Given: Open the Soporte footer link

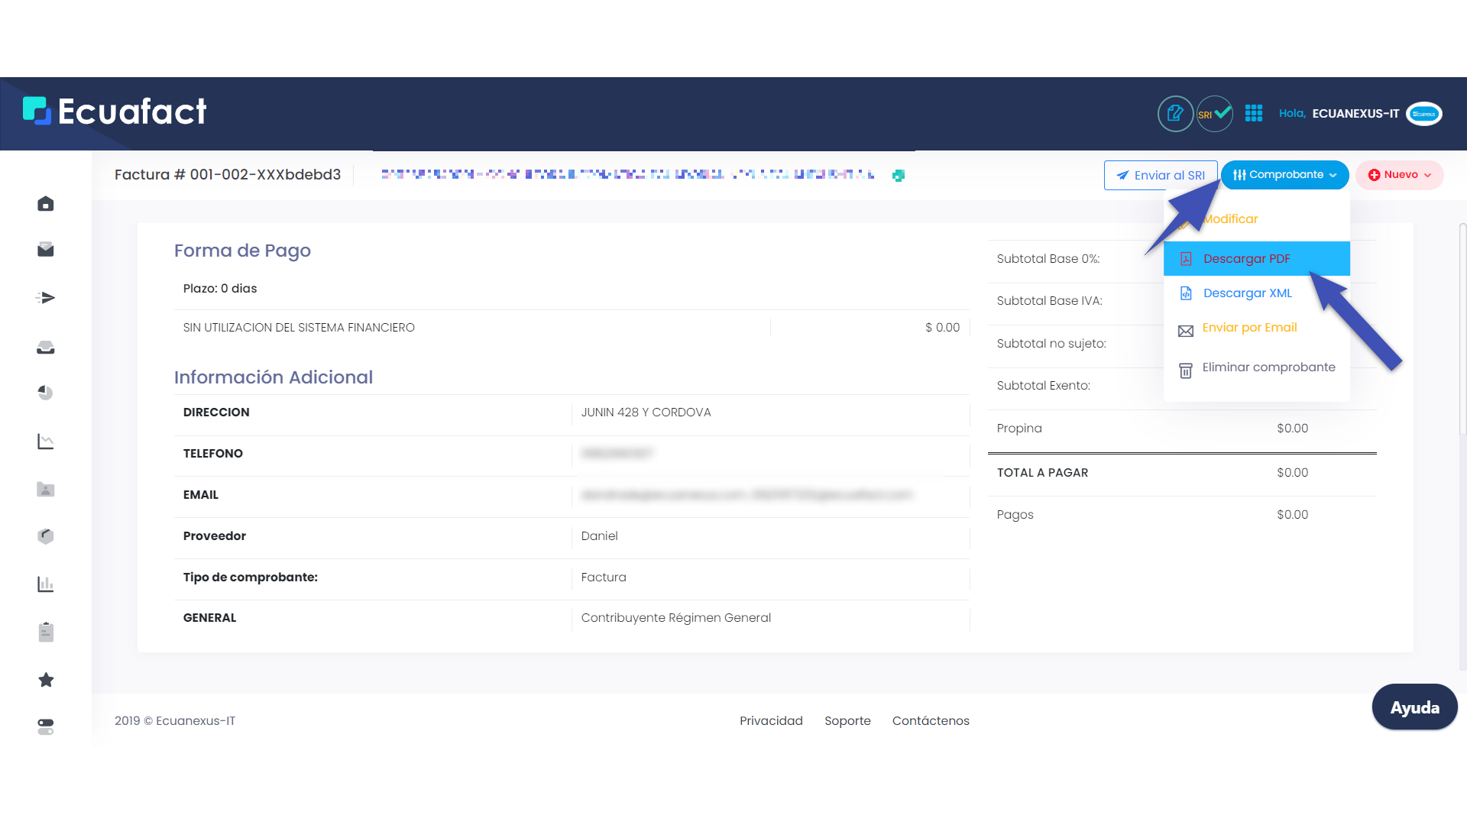Looking at the screenshot, I should 847,721.
